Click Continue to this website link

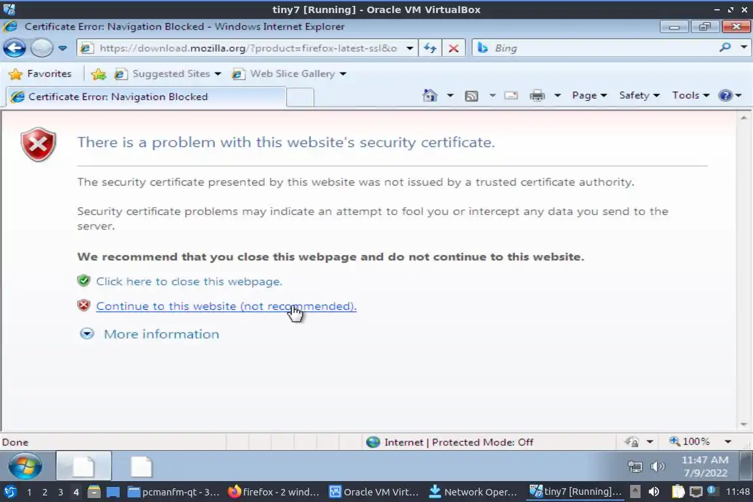point(226,306)
